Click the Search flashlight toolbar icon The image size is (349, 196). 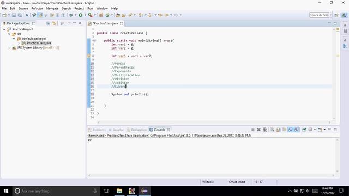coord(130,15)
